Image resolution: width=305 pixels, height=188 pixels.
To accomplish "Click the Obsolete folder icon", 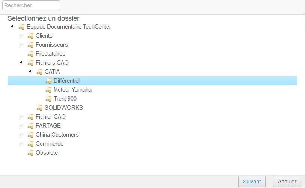I will [31, 153].
